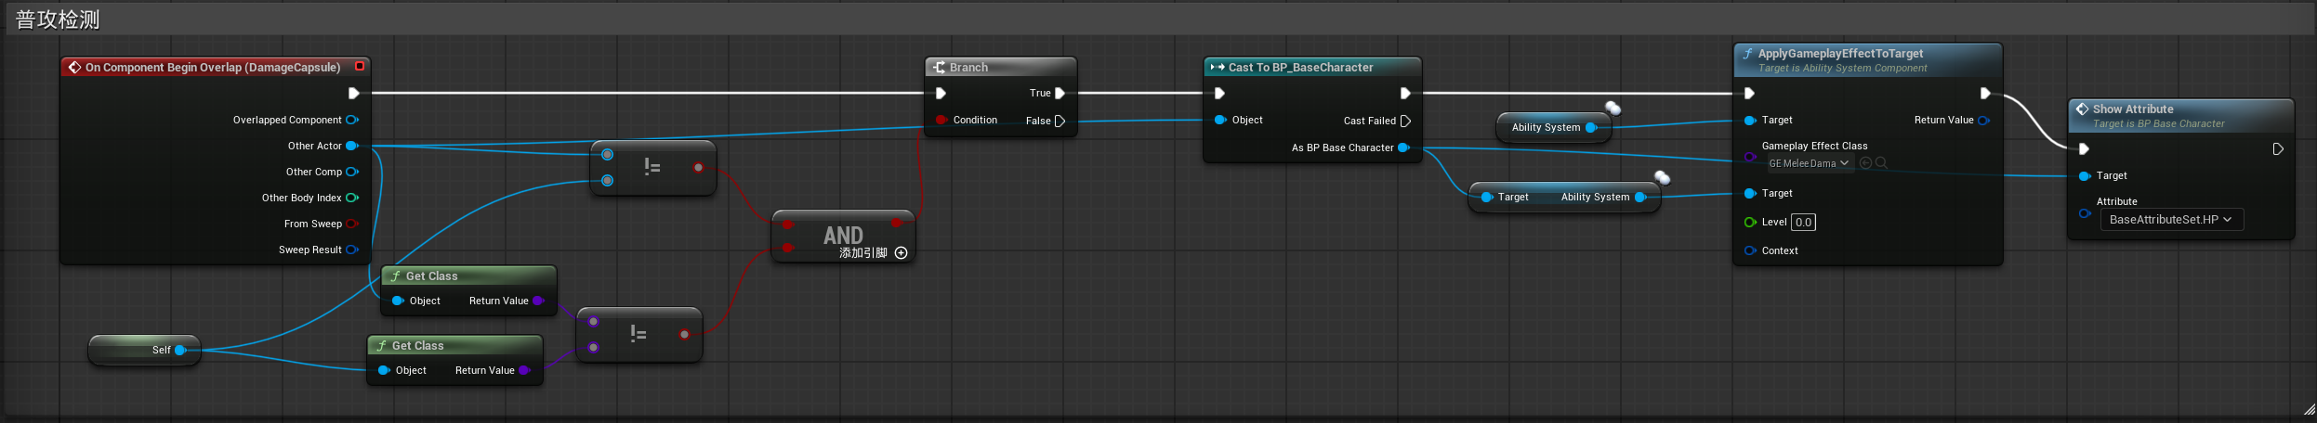The height and width of the screenshot is (423, 2317).
Task: Select the Branch node header
Action: coord(1001,67)
